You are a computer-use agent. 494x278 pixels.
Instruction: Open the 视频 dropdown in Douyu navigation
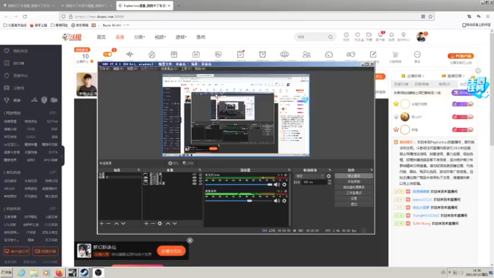pyautogui.click(x=160, y=37)
